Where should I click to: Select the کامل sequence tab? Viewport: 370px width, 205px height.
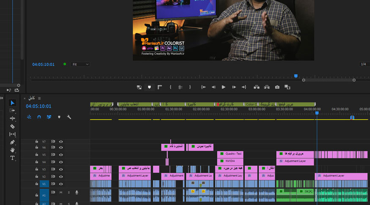click(32, 98)
